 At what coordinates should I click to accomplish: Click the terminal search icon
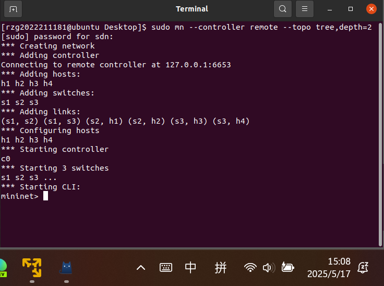click(282, 9)
